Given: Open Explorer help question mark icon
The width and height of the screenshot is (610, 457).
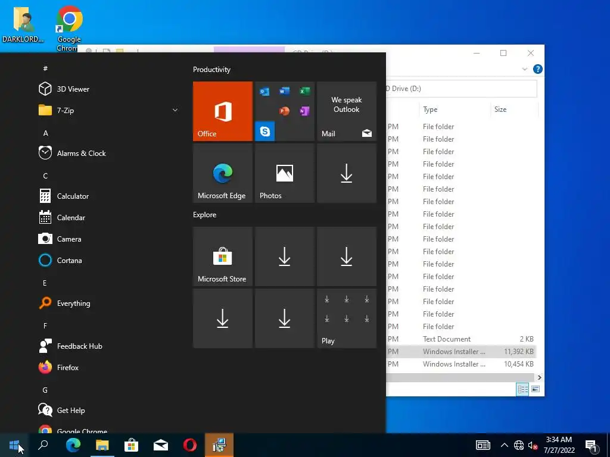Looking at the screenshot, I should click(538, 69).
